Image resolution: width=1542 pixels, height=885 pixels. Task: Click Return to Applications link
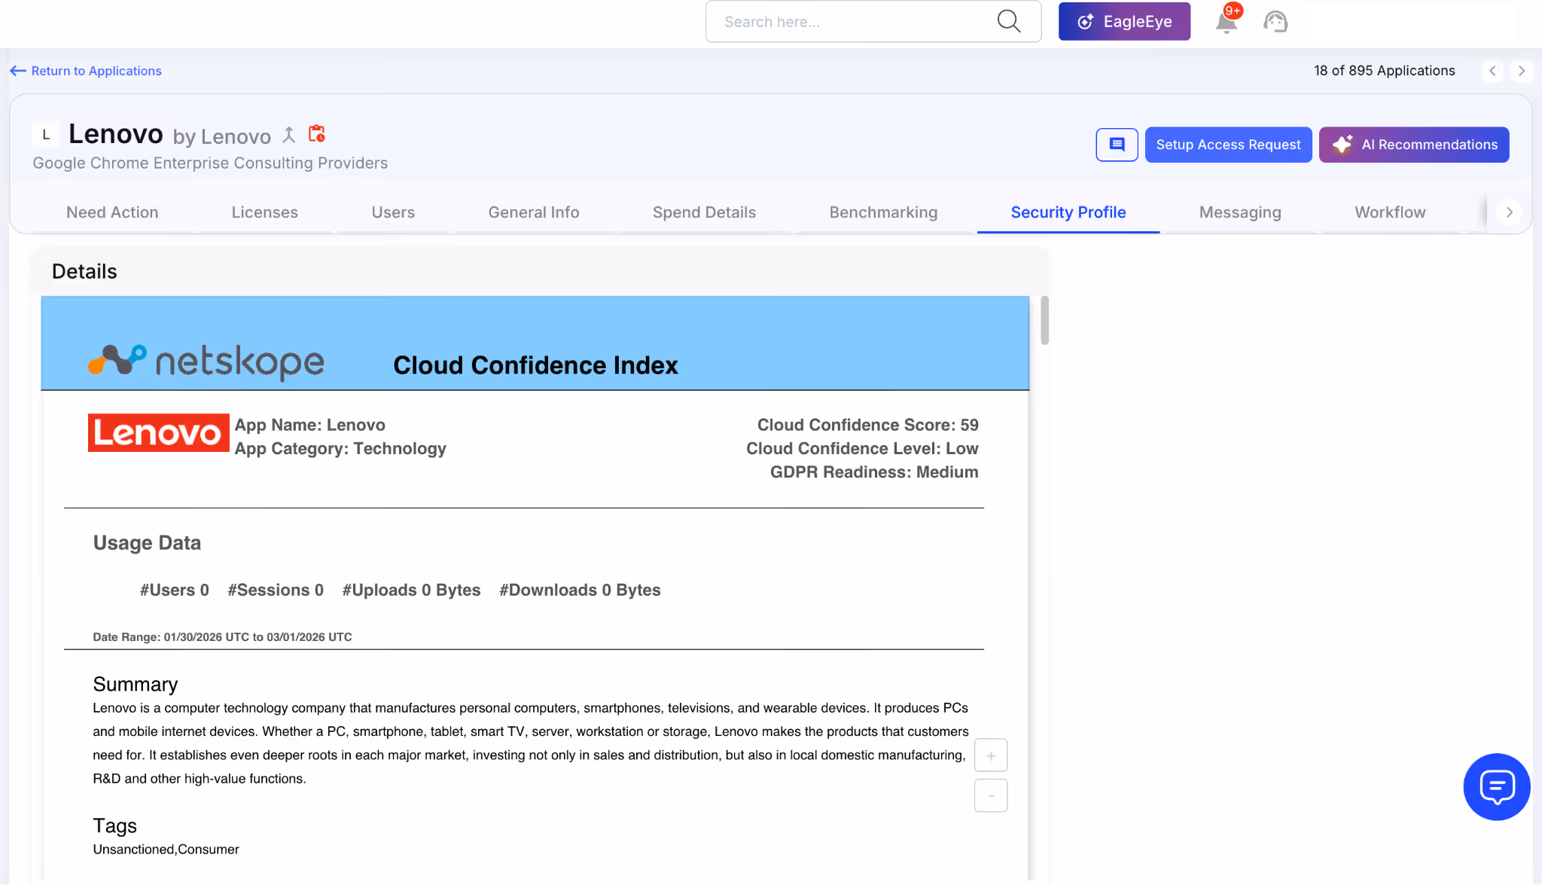click(86, 71)
